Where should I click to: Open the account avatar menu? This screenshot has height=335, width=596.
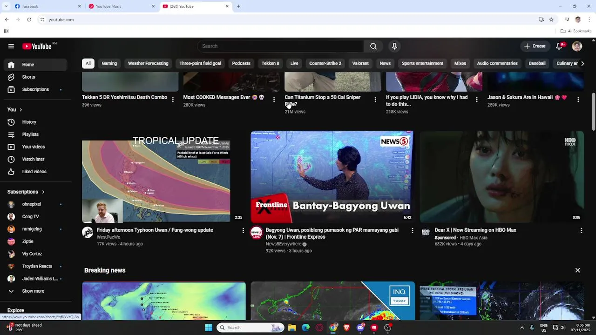tap(577, 46)
